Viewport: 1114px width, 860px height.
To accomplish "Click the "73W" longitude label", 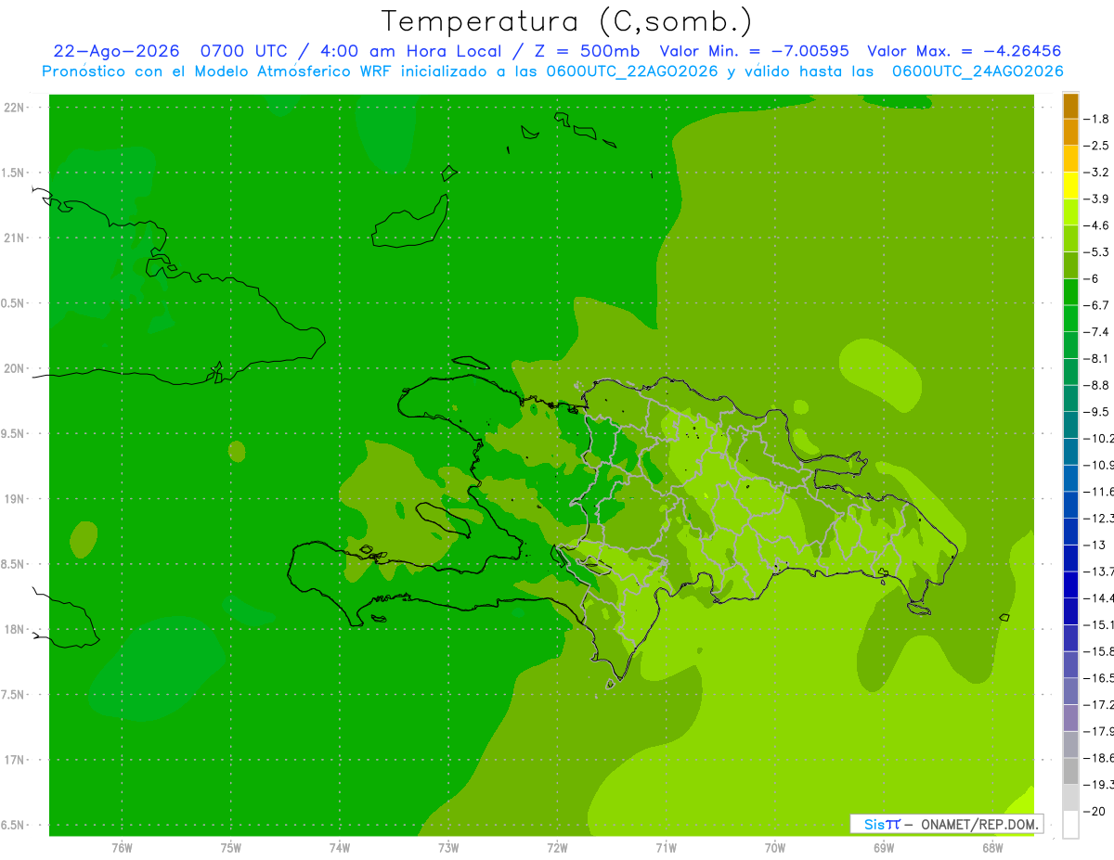I will [448, 848].
